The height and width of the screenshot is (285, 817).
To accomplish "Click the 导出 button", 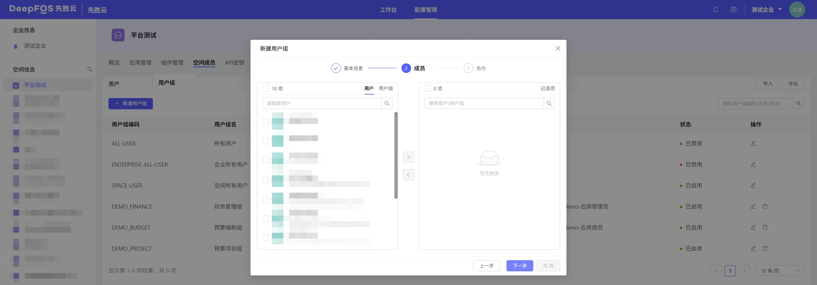I will click(x=793, y=83).
